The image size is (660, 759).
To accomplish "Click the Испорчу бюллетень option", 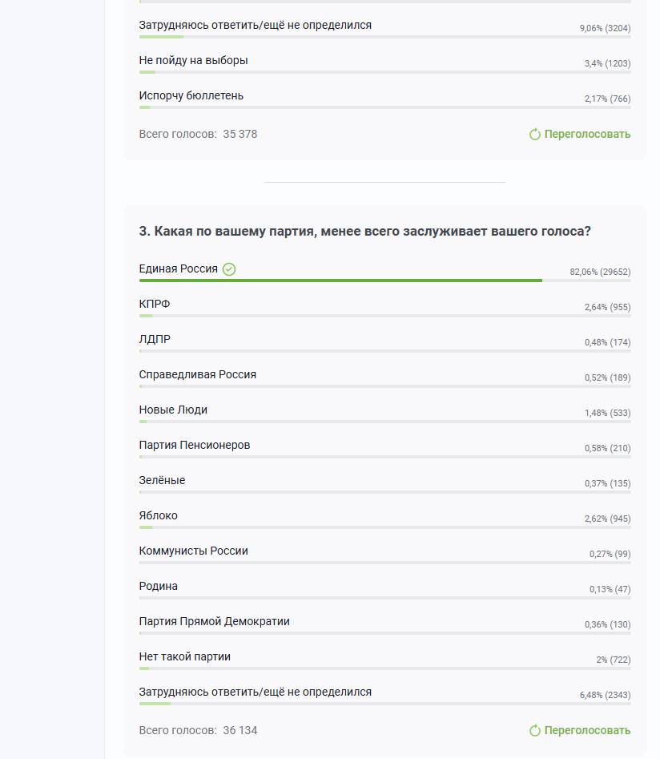I will pos(191,96).
